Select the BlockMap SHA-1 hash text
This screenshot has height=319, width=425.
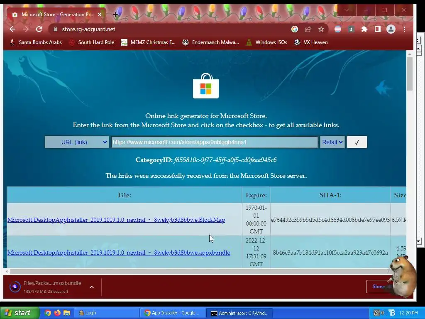[x=330, y=220]
